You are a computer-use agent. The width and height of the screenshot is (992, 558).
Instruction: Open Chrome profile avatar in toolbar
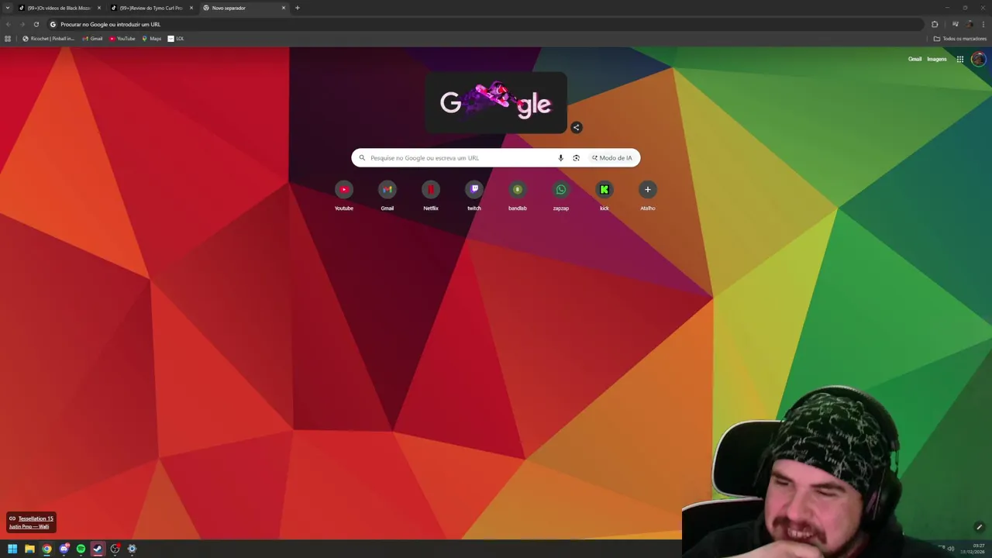pyautogui.click(x=970, y=24)
